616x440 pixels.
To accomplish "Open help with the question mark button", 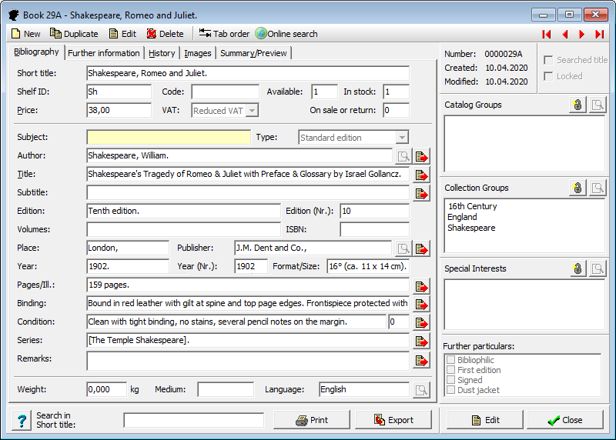I will tap(22, 420).
